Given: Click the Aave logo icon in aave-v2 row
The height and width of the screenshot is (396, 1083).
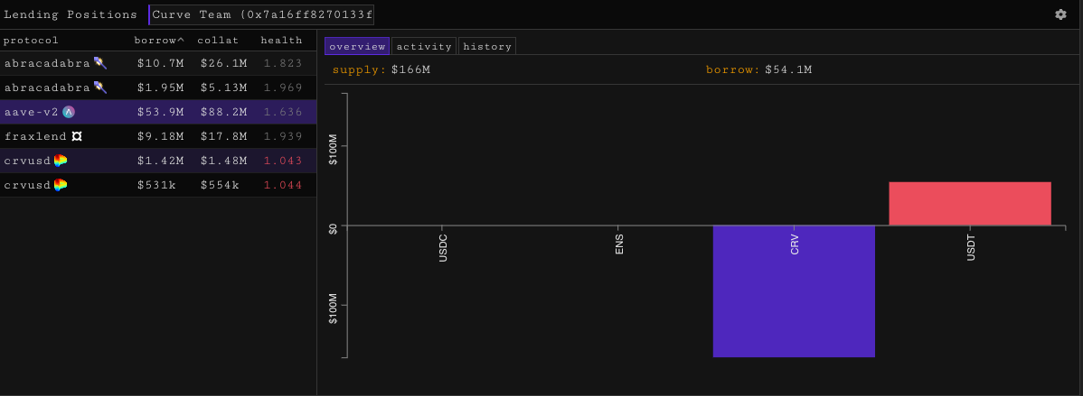Looking at the screenshot, I should [69, 112].
